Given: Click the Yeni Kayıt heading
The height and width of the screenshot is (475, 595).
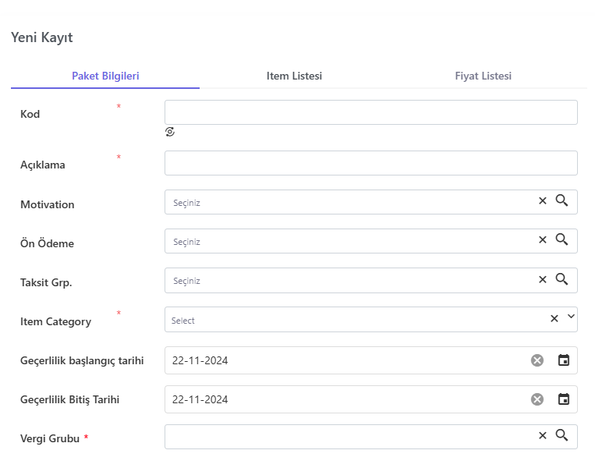Looking at the screenshot, I should (x=42, y=37).
